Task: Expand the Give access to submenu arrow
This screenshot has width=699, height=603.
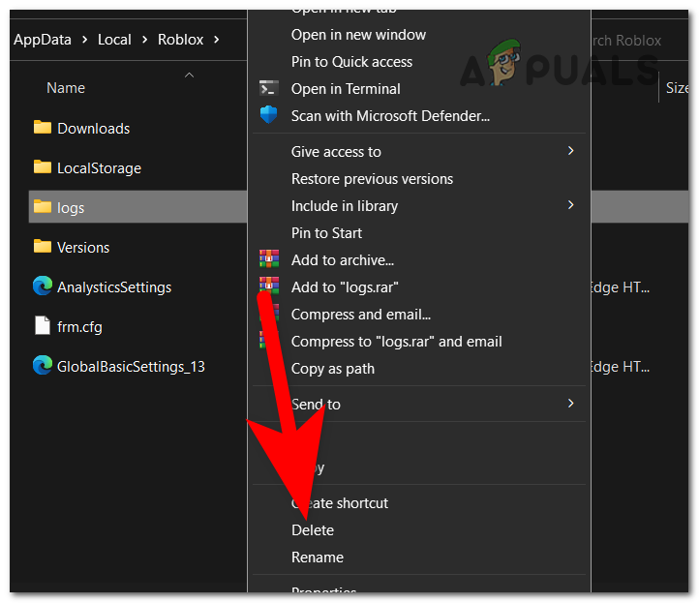Action: (571, 151)
